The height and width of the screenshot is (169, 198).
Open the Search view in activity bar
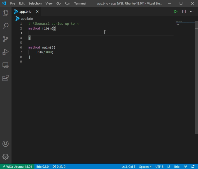point(5,26)
